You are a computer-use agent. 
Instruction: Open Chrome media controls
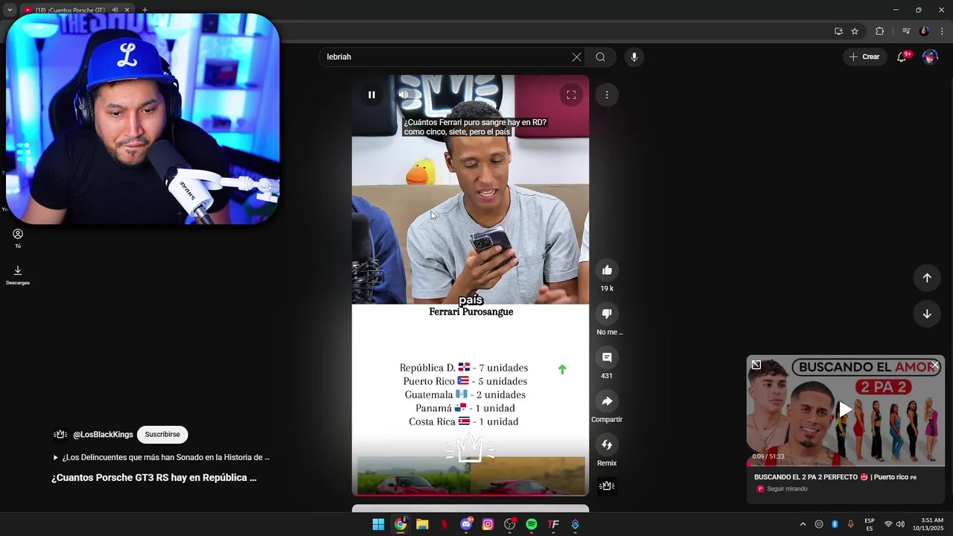906,31
